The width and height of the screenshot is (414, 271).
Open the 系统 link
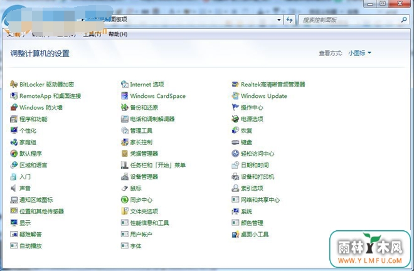pyautogui.click(x=247, y=211)
